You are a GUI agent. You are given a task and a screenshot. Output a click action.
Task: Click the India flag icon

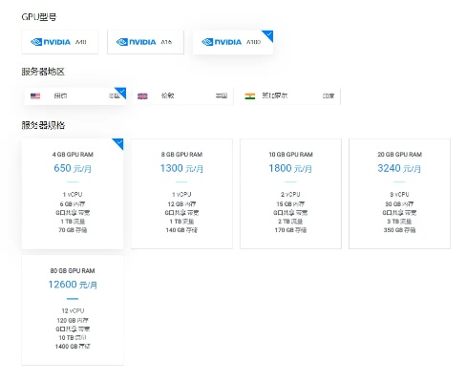coord(250,95)
